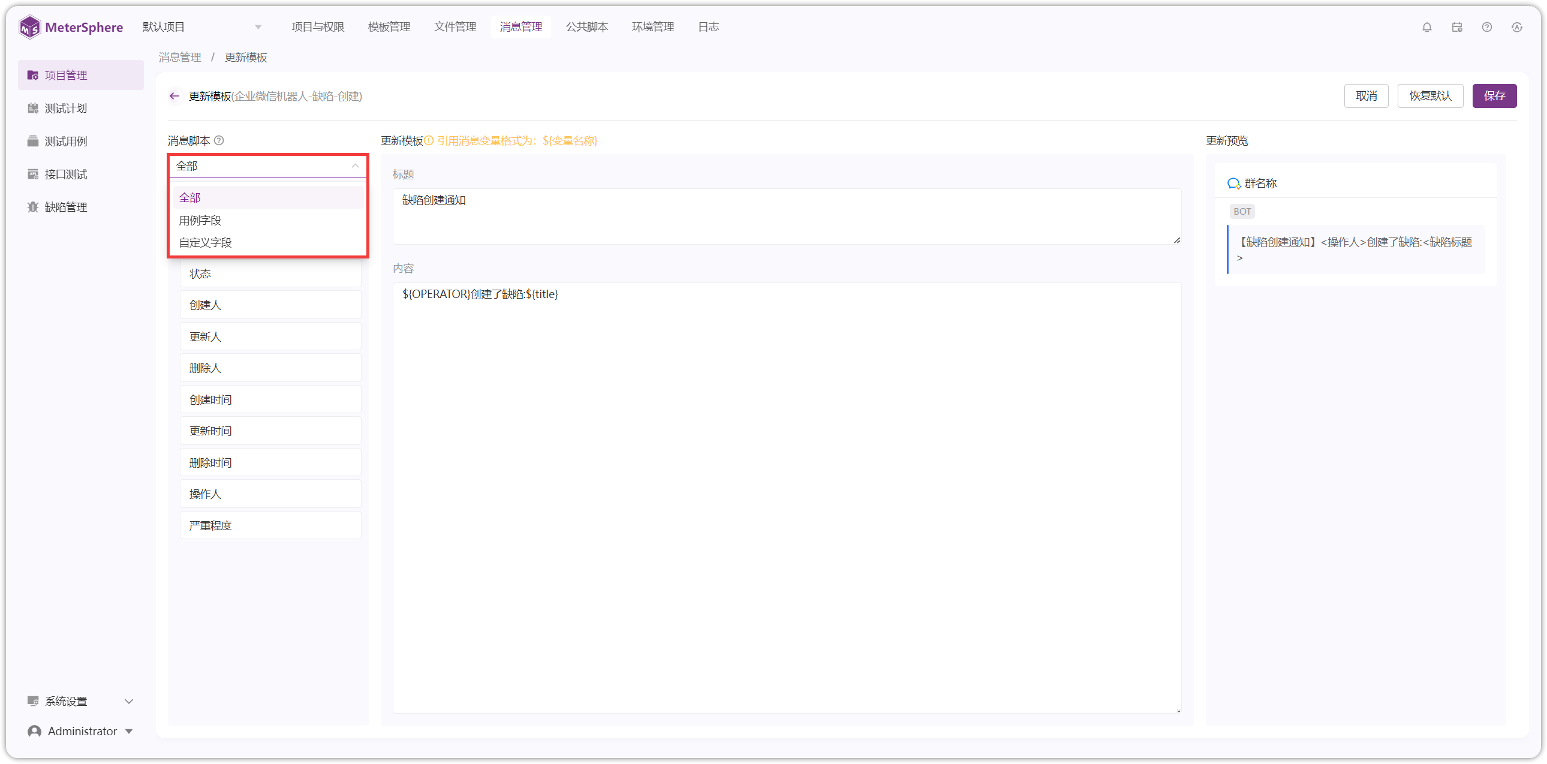Click the 接口测试 sidebar icon
Viewport: 1547px width, 764px height.
tap(33, 174)
